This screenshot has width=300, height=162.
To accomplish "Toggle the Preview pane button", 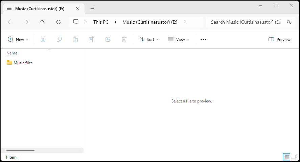I will point(279,40).
